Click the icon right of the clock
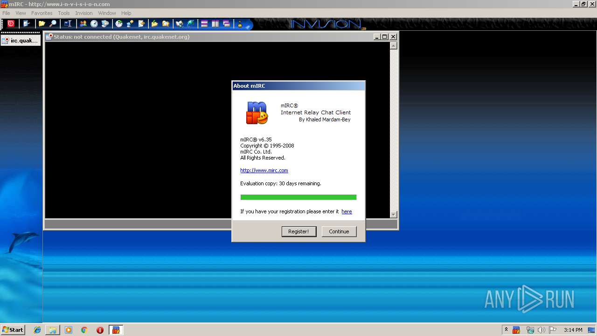 pos(105,23)
